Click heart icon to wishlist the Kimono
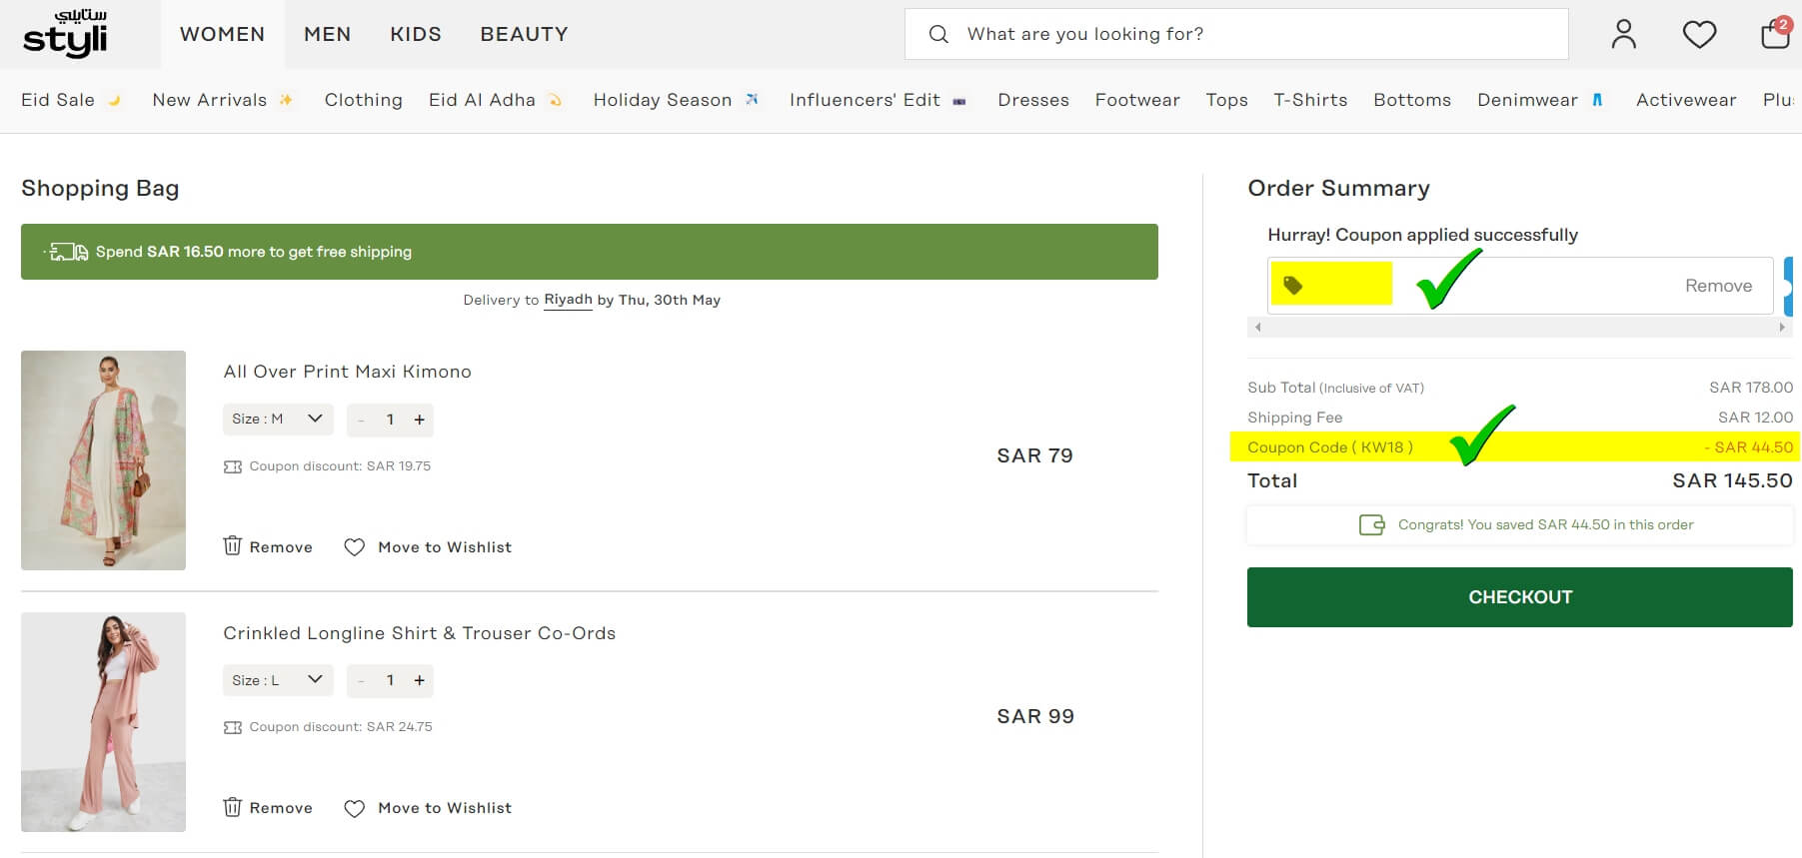This screenshot has height=858, width=1802. [354, 547]
